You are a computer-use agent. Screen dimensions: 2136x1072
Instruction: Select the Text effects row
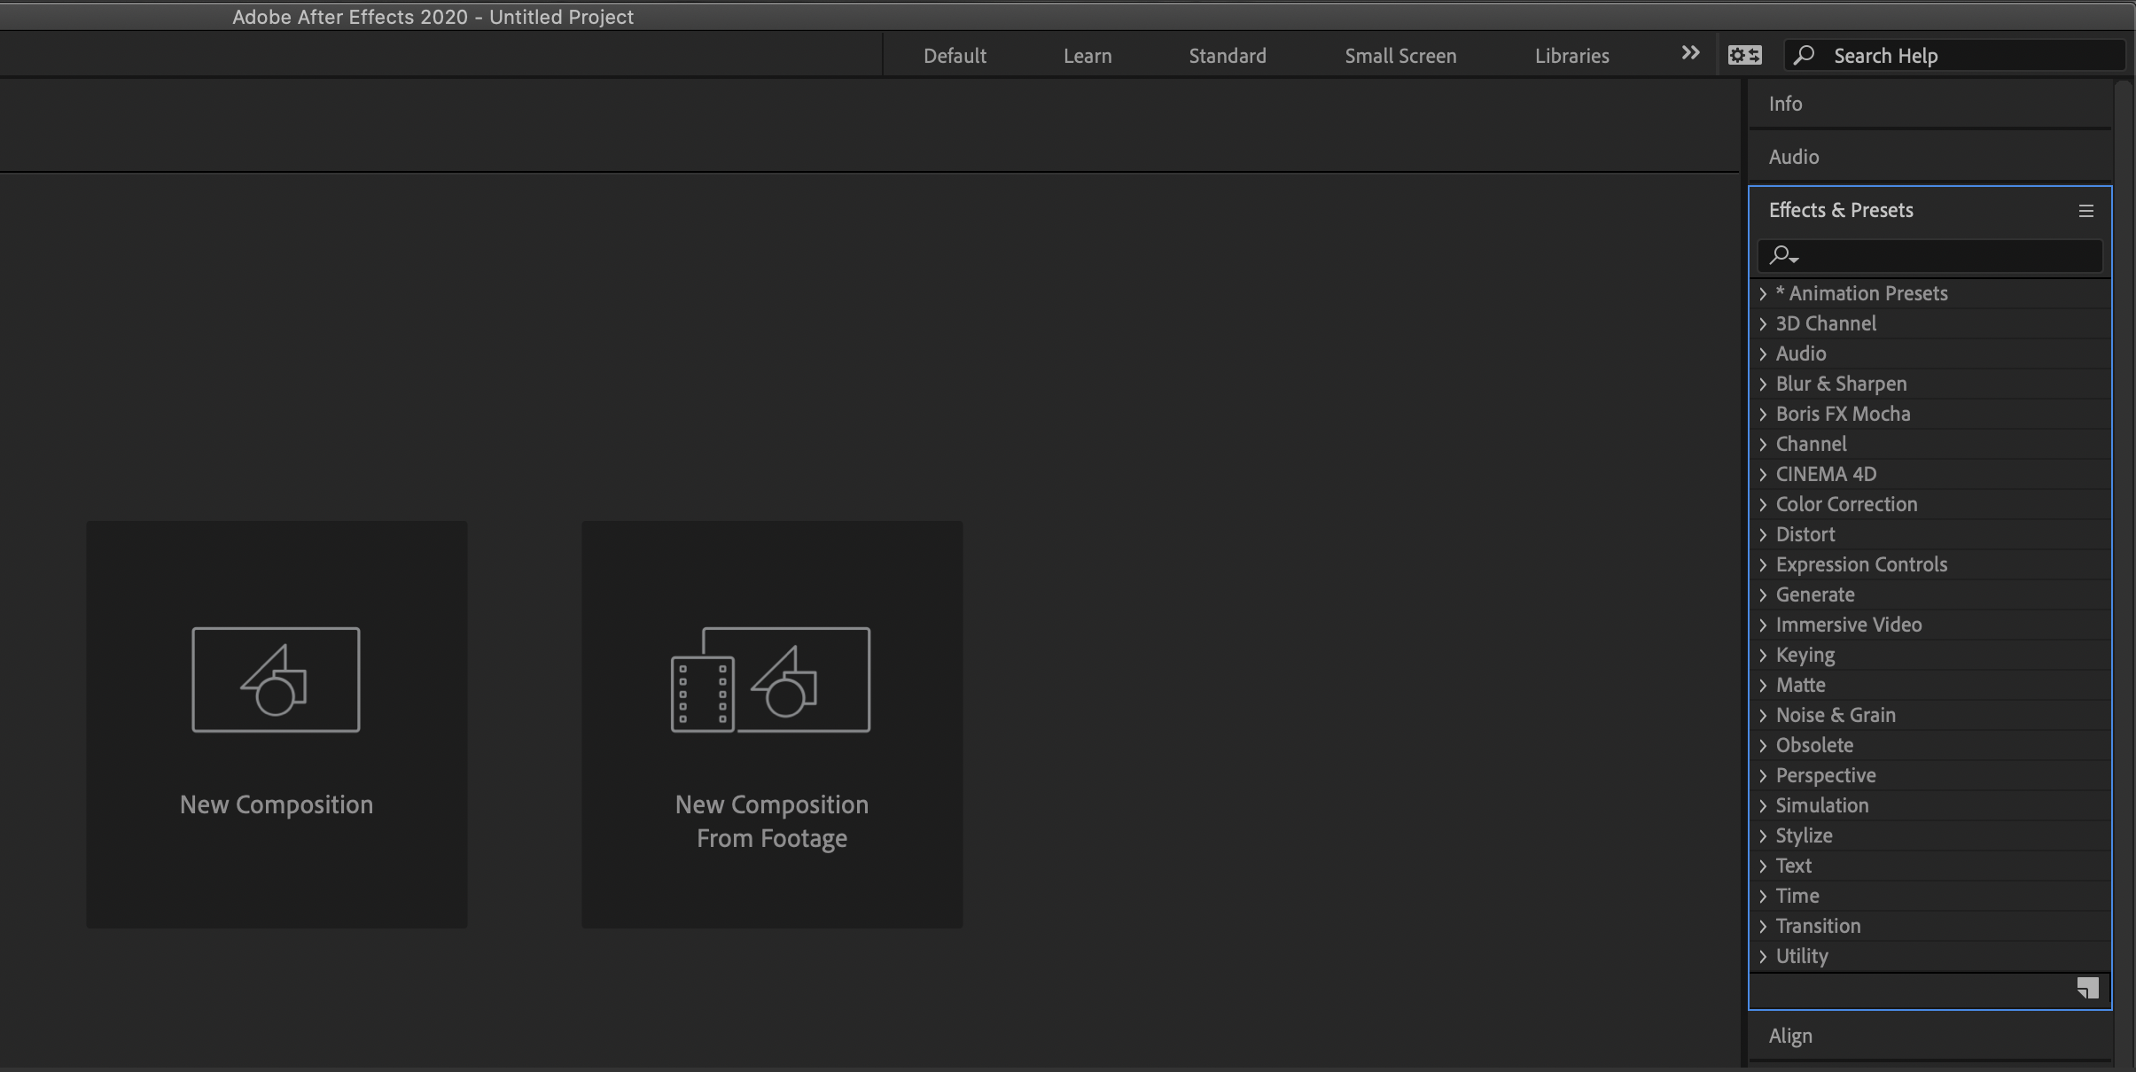pos(1930,866)
